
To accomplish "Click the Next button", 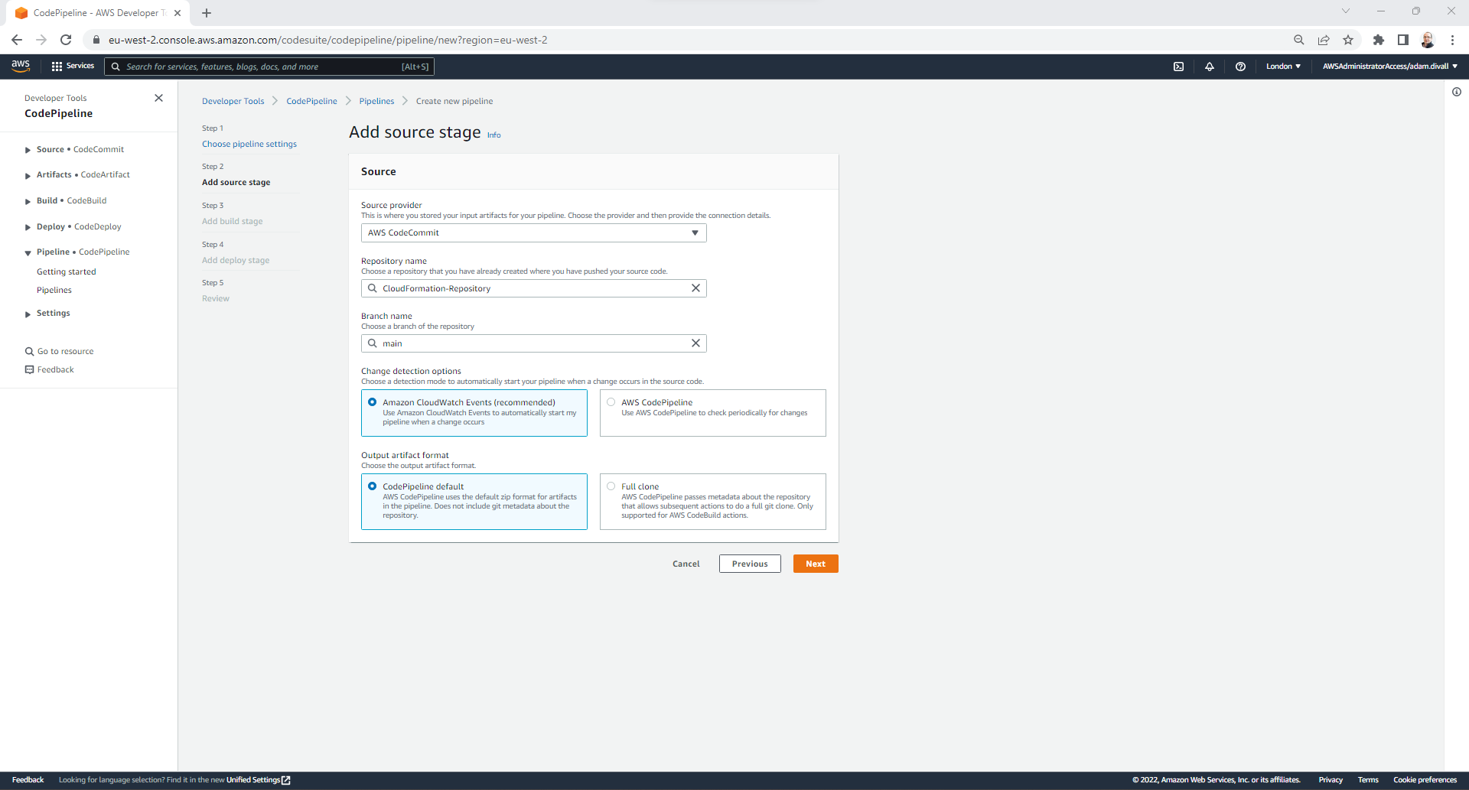I will pos(816,564).
